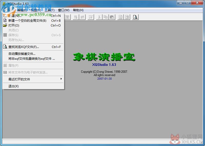Click the blank page icon beside 新建(N)
Viewport: 205px width, 146px height.
(x=5, y=16)
